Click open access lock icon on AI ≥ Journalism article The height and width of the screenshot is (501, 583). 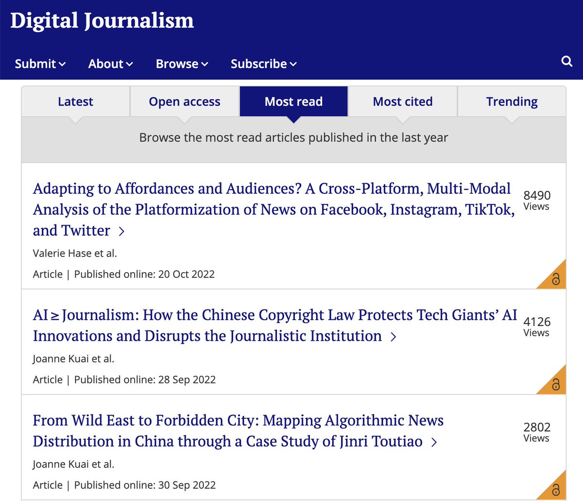(556, 384)
